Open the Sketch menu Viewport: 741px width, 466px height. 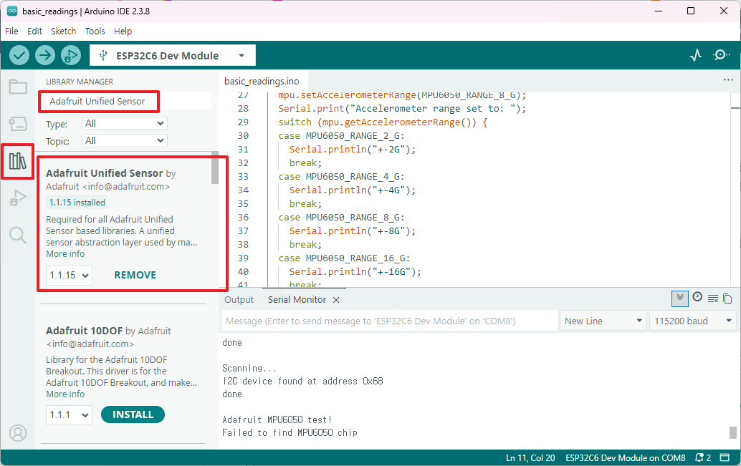coord(63,31)
